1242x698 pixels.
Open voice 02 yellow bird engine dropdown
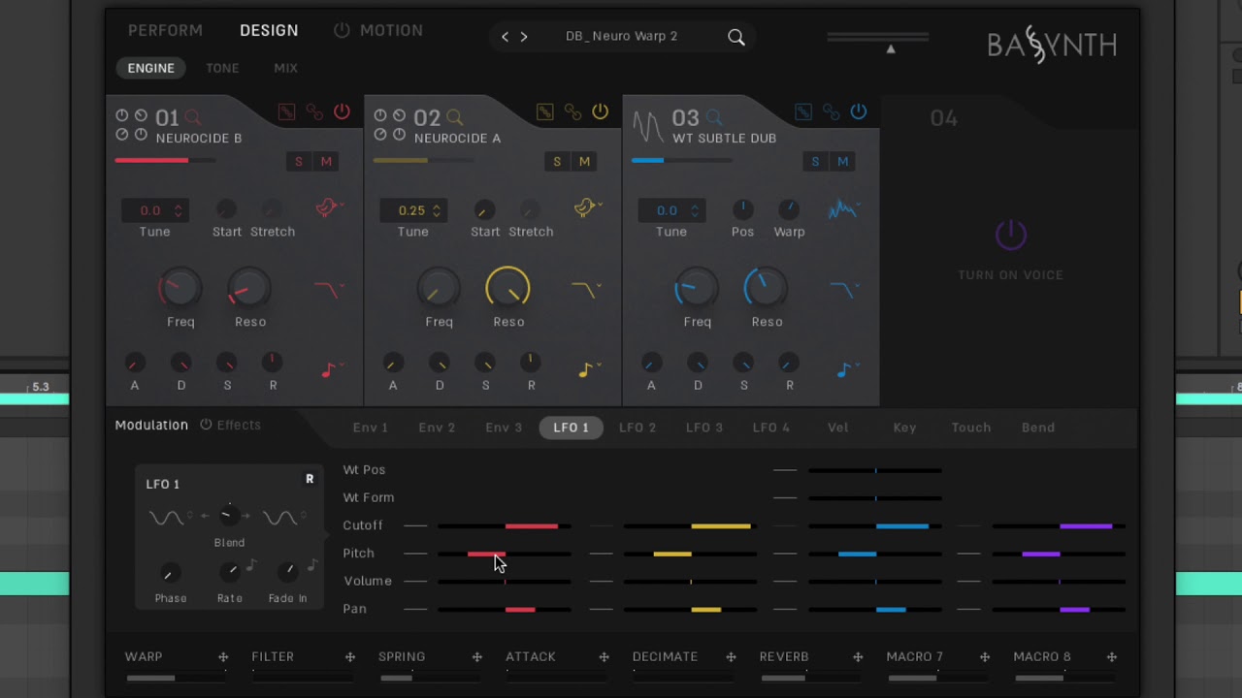click(587, 208)
